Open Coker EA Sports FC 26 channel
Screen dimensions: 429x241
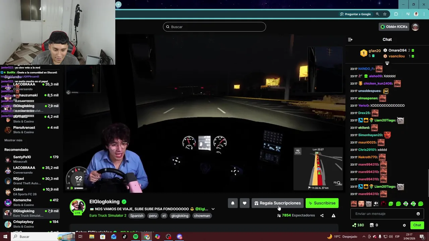click(x=32, y=192)
